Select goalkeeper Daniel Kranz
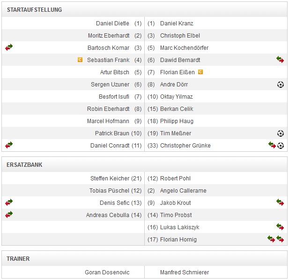Screen dimensions: 289x280 click(177, 23)
